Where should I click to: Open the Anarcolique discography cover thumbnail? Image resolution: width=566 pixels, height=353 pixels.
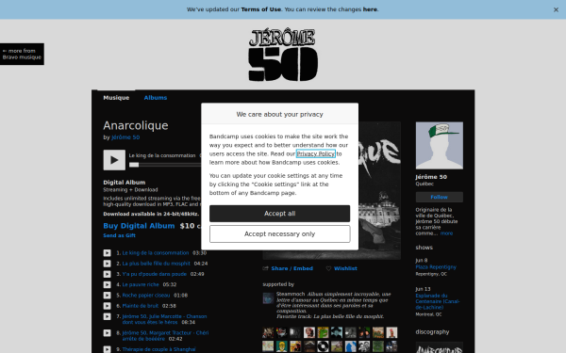[440, 347]
